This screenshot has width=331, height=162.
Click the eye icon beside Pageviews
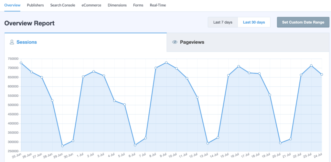(x=175, y=42)
